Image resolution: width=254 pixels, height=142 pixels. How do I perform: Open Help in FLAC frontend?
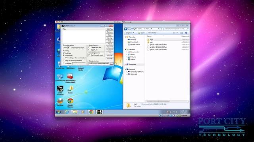(110, 41)
